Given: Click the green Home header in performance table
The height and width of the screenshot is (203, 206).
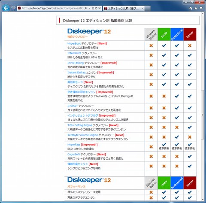Looking at the screenshot, I should pyautogui.click(x=164, y=183).
